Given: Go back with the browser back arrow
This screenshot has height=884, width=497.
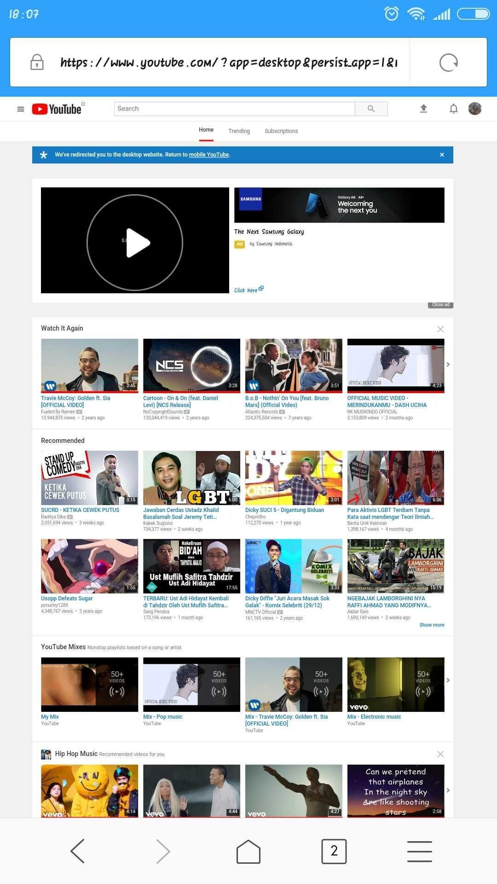Looking at the screenshot, I should 77,851.
